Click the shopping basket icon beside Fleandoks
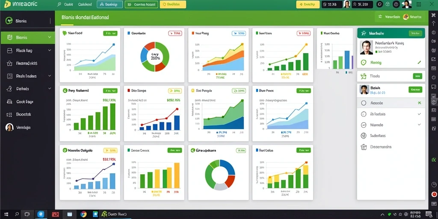 (x=9, y=63)
